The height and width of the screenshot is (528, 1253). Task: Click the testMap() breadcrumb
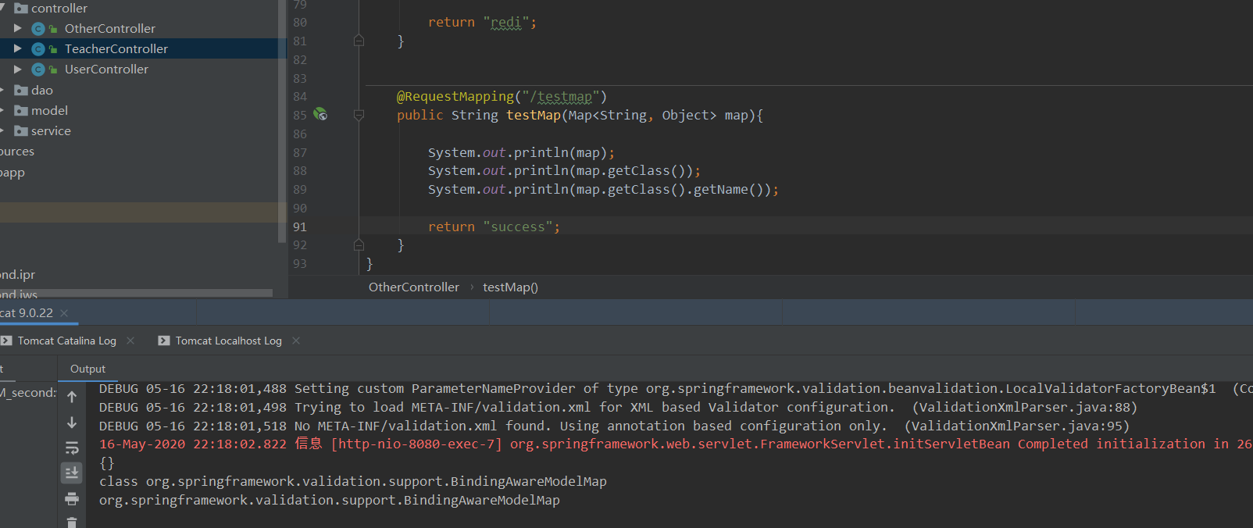(510, 287)
